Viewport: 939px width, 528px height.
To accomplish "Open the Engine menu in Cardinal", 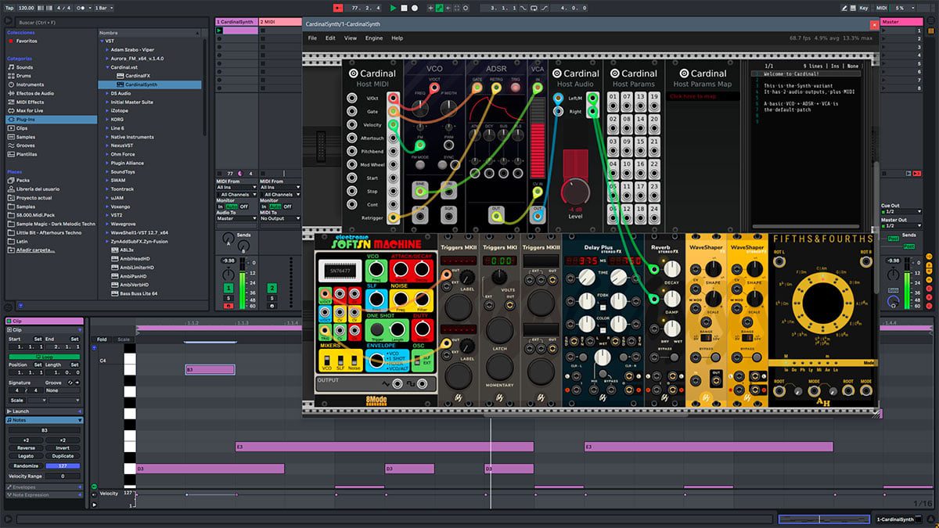I will click(374, 38).
